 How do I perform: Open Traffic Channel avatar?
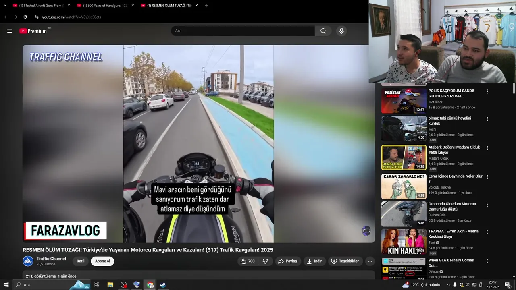[x=28, y=261]
